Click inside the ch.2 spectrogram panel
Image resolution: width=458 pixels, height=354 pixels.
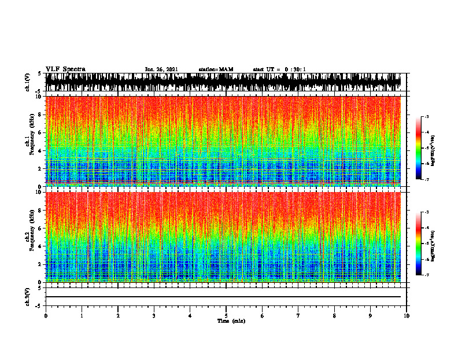(x=223, y=237)
